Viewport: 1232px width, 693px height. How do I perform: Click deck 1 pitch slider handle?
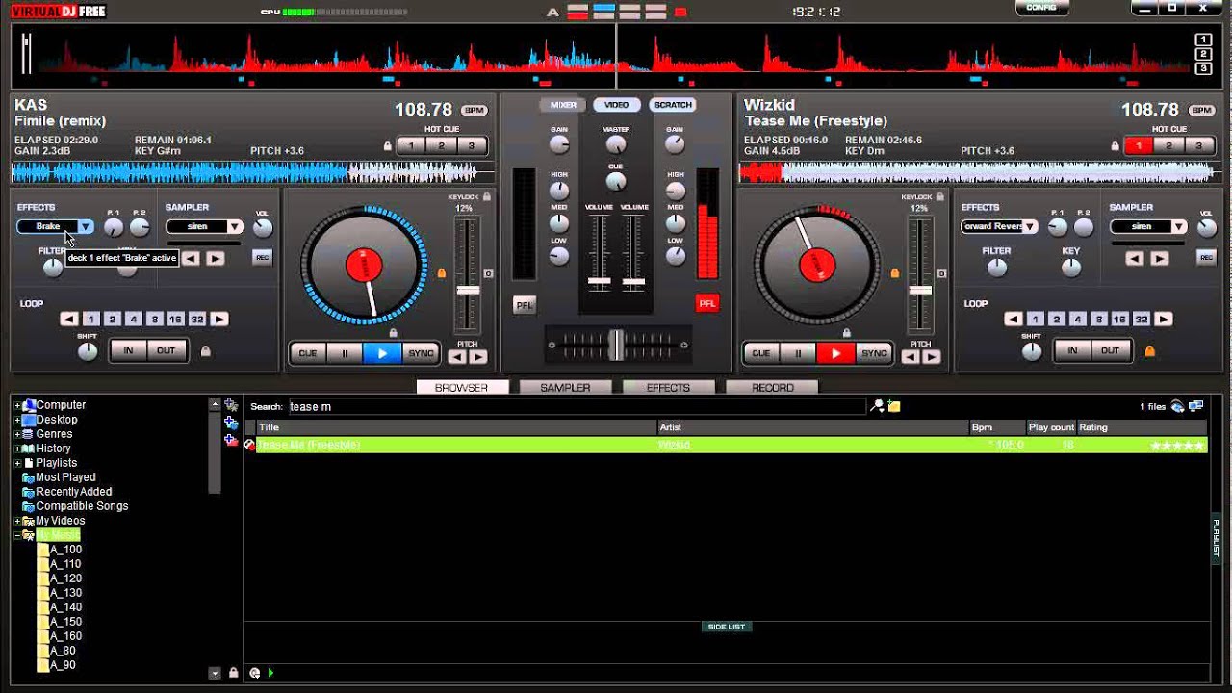(468, 290)
